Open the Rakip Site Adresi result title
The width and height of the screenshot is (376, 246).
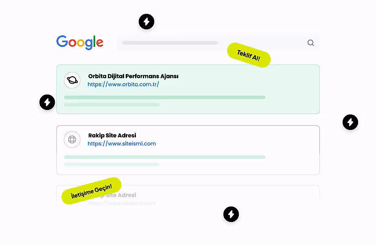[x=112, y=135]
